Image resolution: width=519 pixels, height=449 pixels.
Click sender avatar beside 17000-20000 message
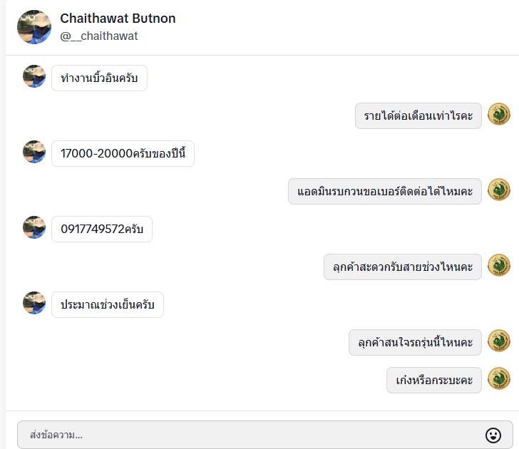click(34, 153)
